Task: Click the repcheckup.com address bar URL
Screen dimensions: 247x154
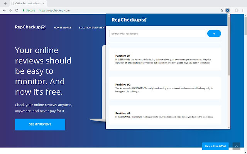Action: coord(54,10)
